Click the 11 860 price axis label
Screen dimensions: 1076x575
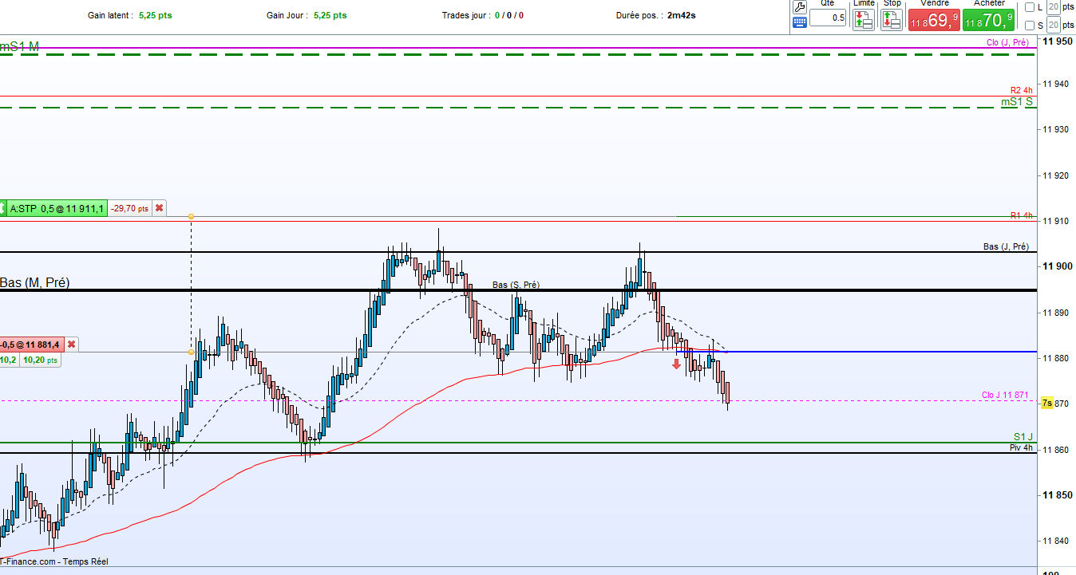click(x=1057, y=450)
